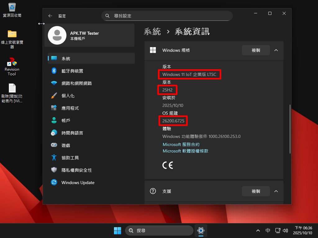This screenshot has height=238, width=318.
Task: Click the Windows Update sync icon
Action: tap(54, 182)
